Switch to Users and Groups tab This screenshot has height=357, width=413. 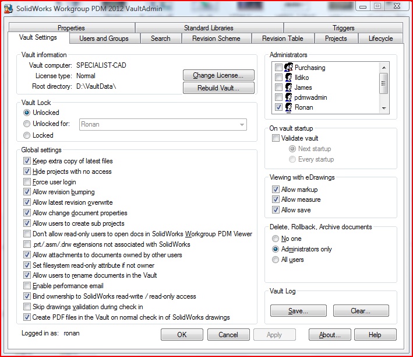tap(104, 38)
